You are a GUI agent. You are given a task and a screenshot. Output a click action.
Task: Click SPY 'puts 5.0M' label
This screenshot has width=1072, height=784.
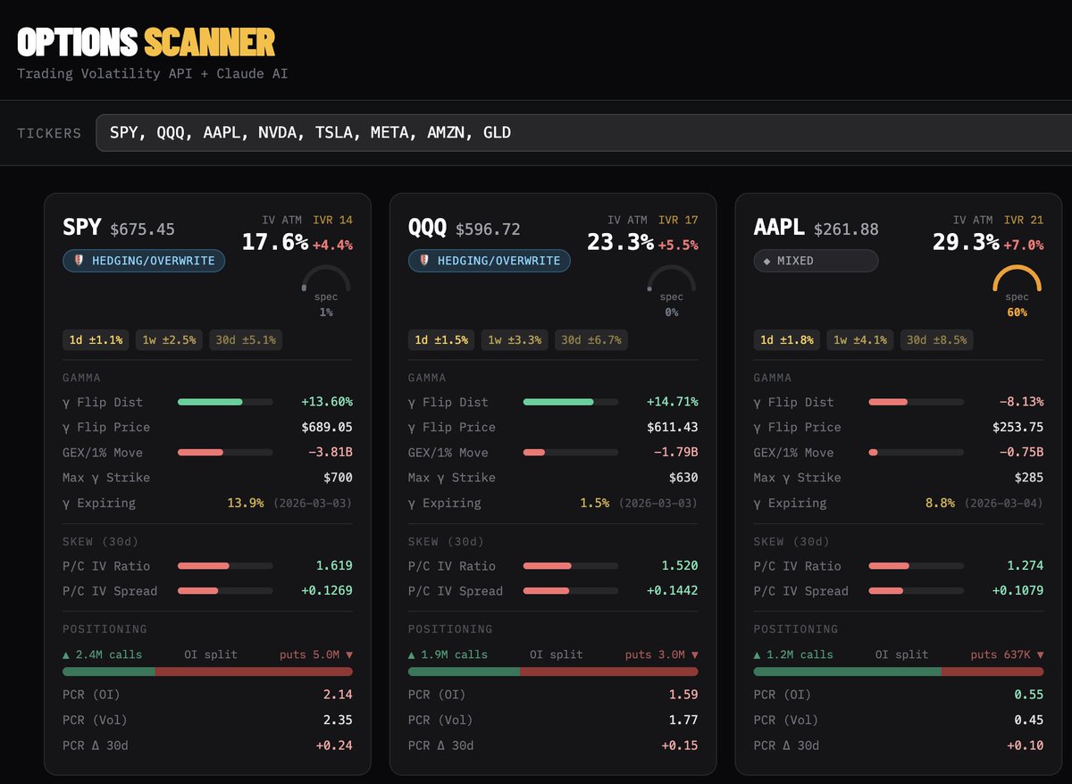click(316, 655)
